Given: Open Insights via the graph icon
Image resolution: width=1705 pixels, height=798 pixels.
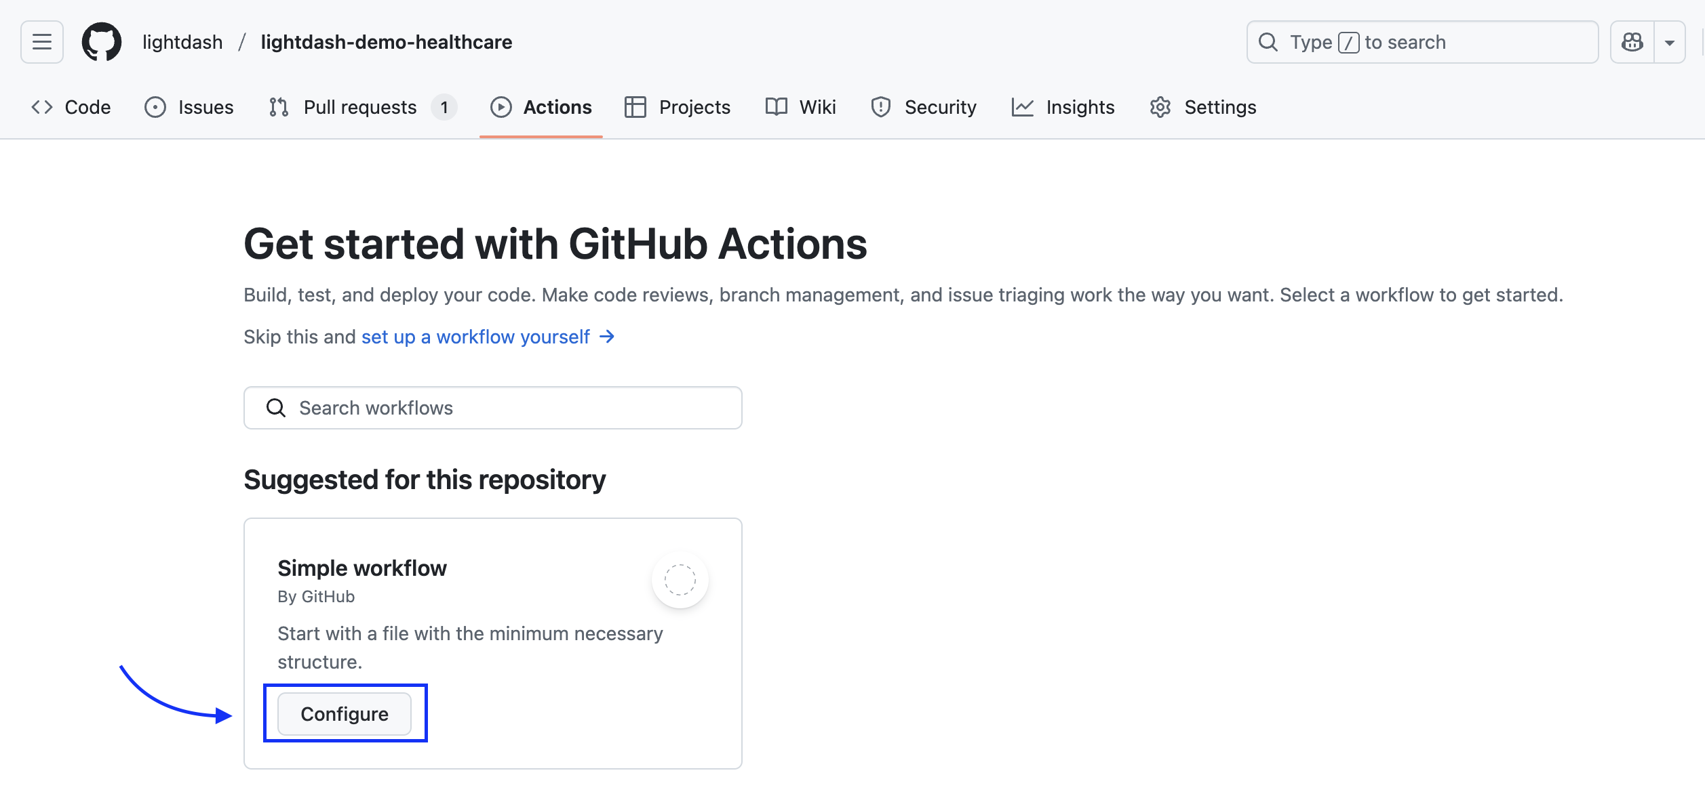Looking at the screenshot, I should (x=1021, y=106).
